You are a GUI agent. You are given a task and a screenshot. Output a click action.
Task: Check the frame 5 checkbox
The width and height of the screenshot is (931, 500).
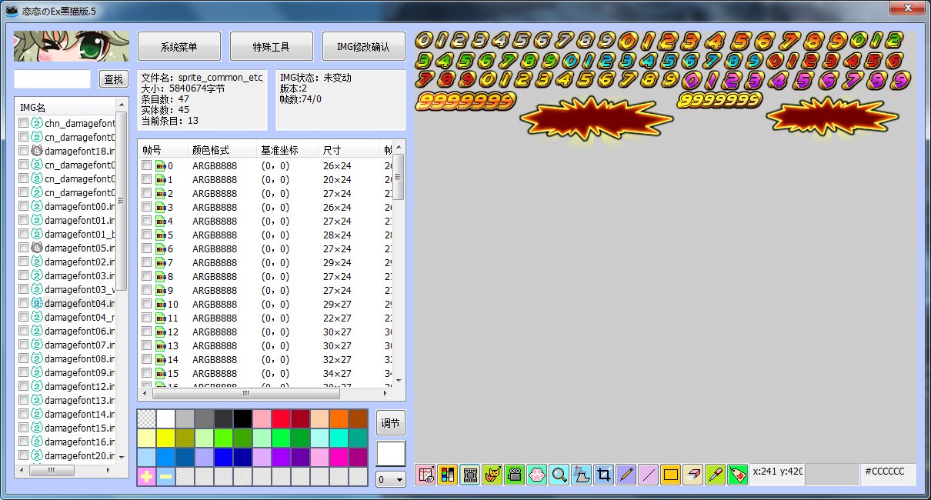click(x=147, y=235)
